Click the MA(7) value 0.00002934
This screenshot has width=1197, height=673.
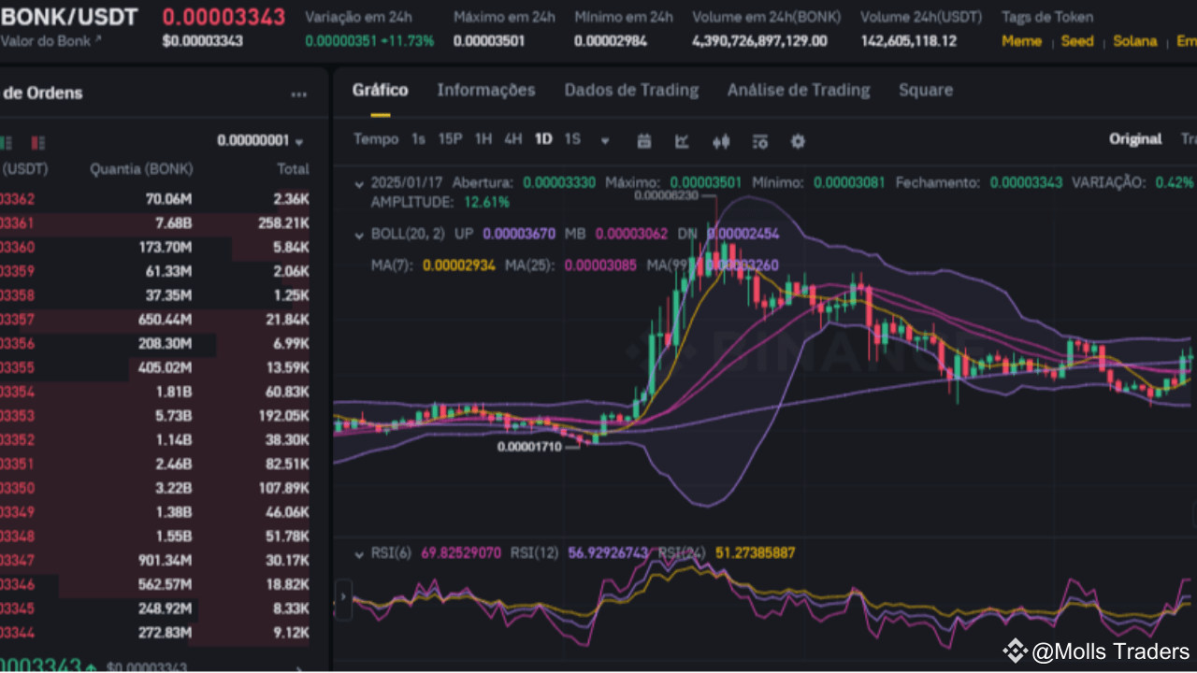point(459,265)
